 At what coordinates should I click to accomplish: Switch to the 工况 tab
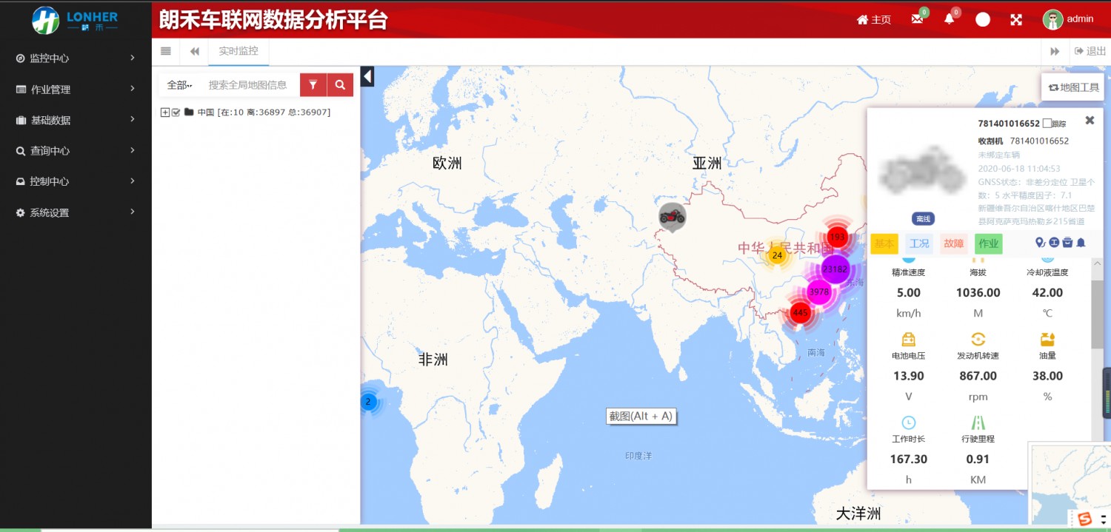[x=918, y=243]
